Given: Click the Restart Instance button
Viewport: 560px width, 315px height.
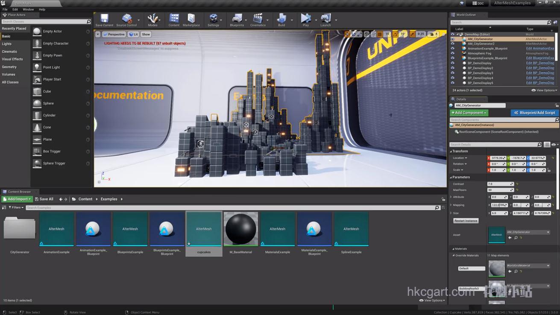Looking at the screenshot, I should (x=466, y=221).
